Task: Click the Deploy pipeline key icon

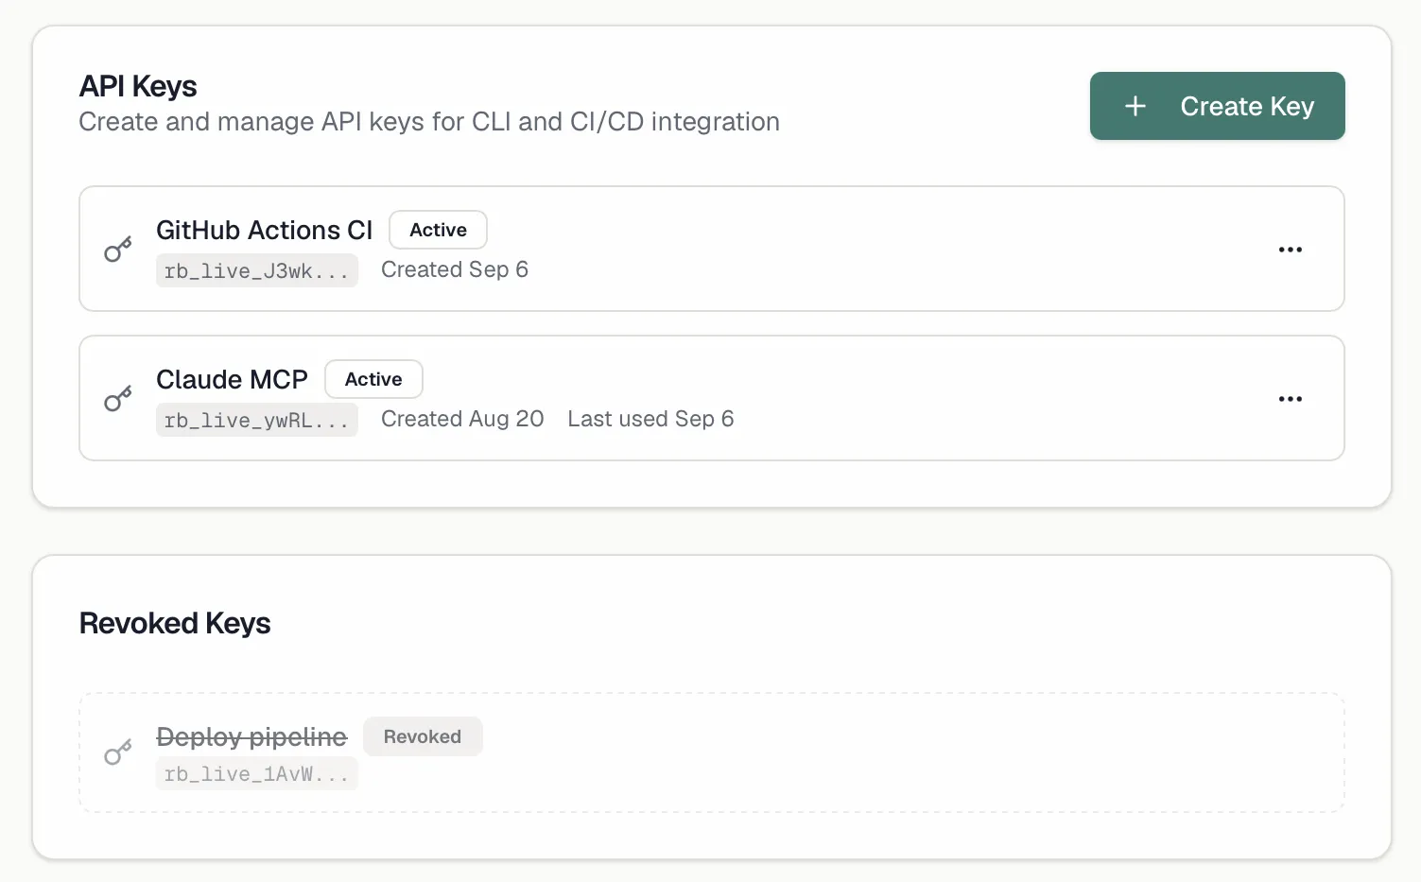Action: pyautogui.click(x=118, y=752)
